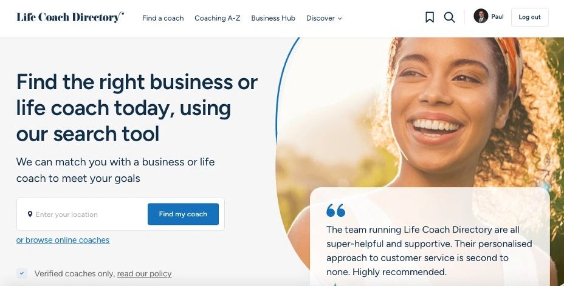This screenshot has height=286, width=564.
Task: Open the Coaching A-Z menu item
Action: tap(217, 18)
